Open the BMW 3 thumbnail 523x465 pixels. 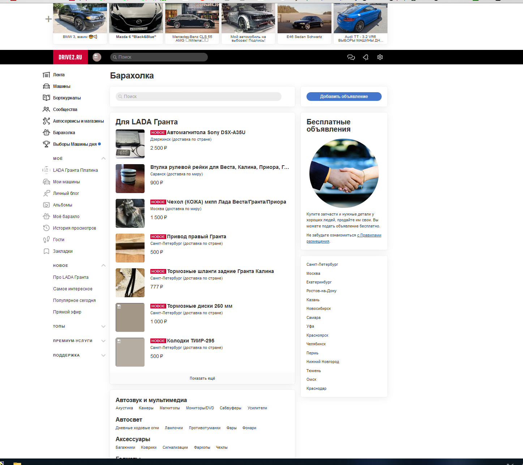(x=80, y=24)
